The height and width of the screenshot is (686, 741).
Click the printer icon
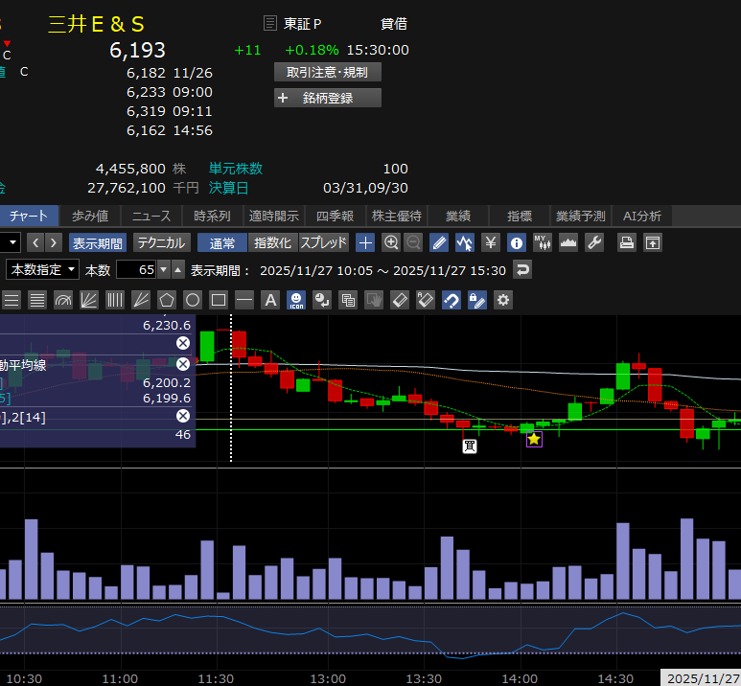click(x=627, y=243)
